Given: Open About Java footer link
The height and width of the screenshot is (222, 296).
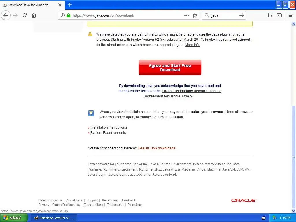Looking at the screenshot, I should (x=74, y=200).
